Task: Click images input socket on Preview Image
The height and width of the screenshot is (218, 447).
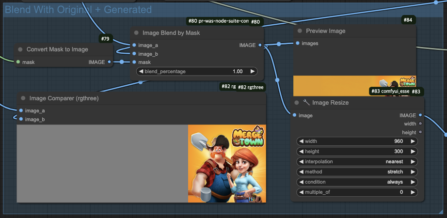Action: click(x=298, y=43)
